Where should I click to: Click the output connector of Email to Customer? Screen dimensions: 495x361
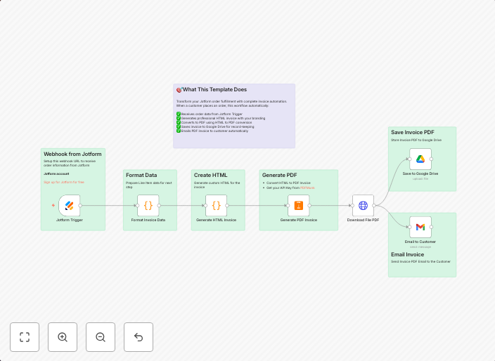tap(431, 227)
